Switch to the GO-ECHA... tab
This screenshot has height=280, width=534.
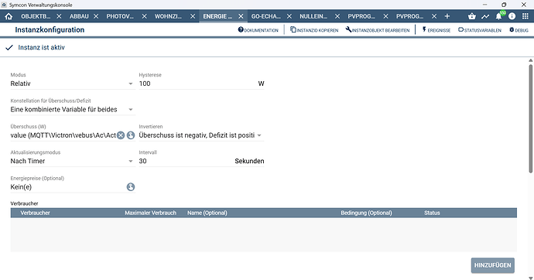click(266, 16)
